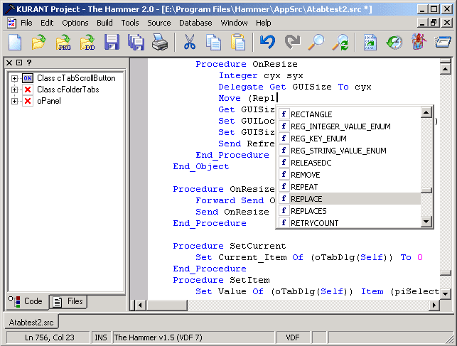The image size is (457, 346).
Task: Click editor vertical scroll down arrow
Action: (x=446, y=293)
